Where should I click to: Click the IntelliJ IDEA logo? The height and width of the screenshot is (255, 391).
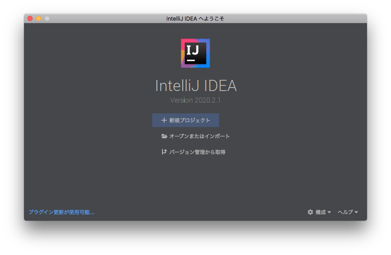195,53
